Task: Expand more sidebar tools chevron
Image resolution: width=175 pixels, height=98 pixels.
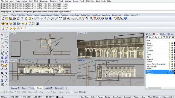Action: click(x=7, y=84)
